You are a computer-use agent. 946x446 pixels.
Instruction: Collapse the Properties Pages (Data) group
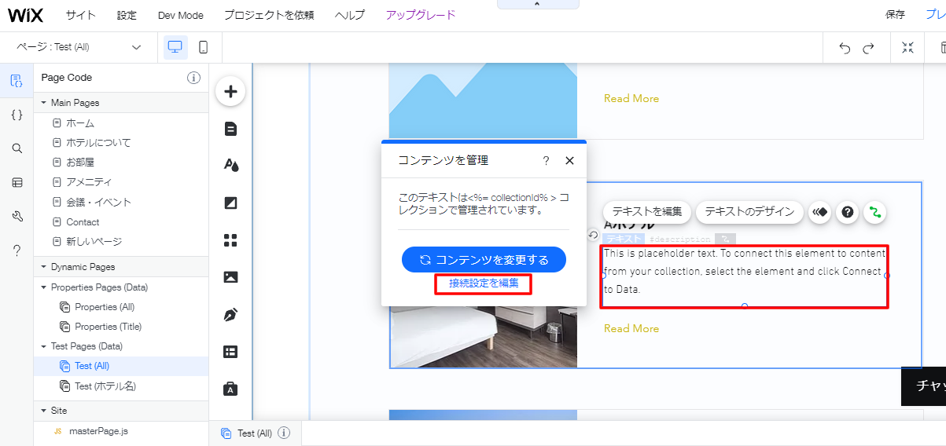pyautogui.click(x=45, y=287)
